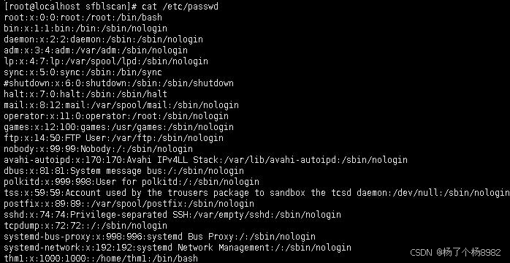Click the commented #shutdown line

pos(118,83)
